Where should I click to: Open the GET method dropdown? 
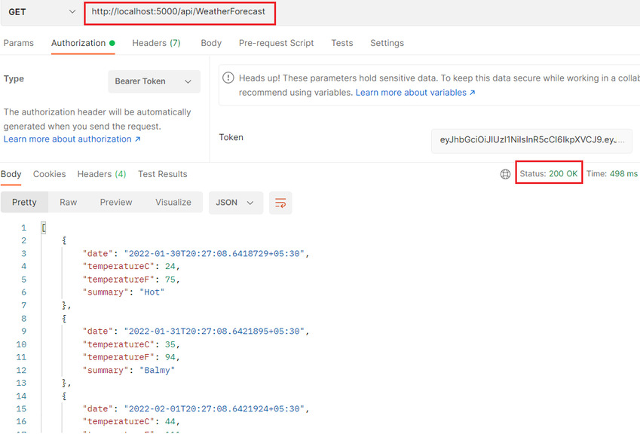(41, 12)
